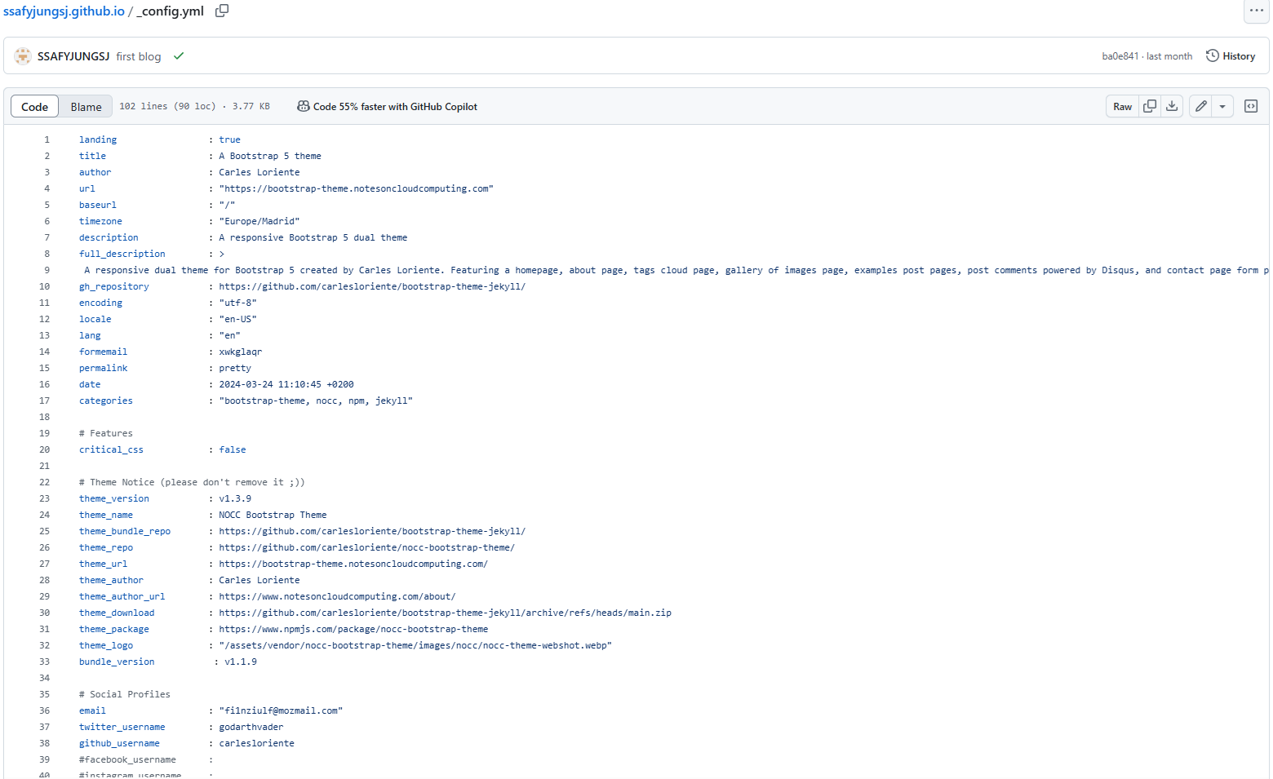Open the commit History
Viewport: 1273px width, 779px height.
click(1231, 56)
